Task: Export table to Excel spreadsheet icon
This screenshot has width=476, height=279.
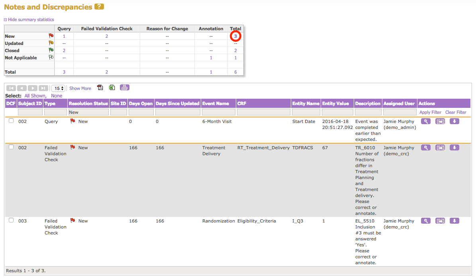Action: tap(112, 88)
